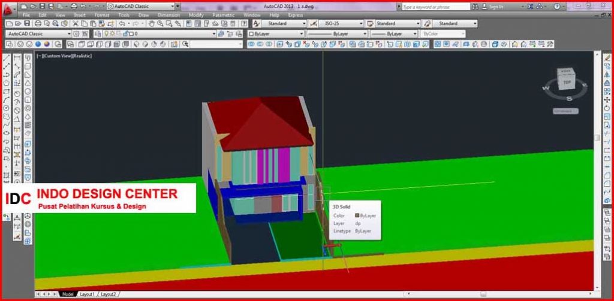Select the Circle draw tool
This screenshot has height=301, width=614.
click(6, 108)
